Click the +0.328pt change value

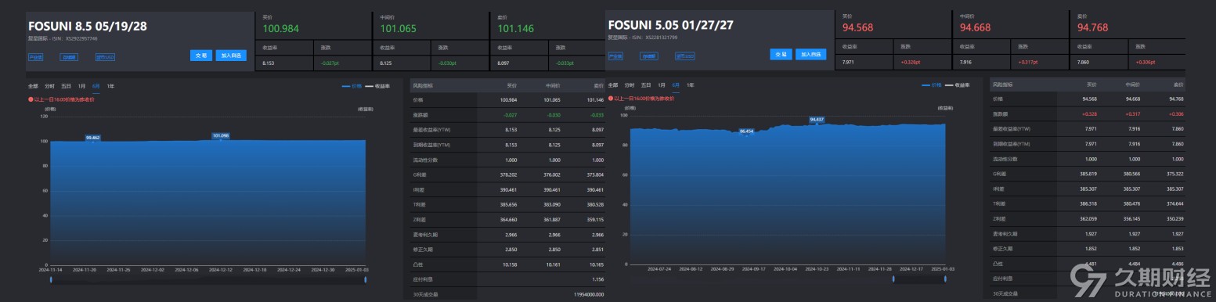tap(910, 62)
